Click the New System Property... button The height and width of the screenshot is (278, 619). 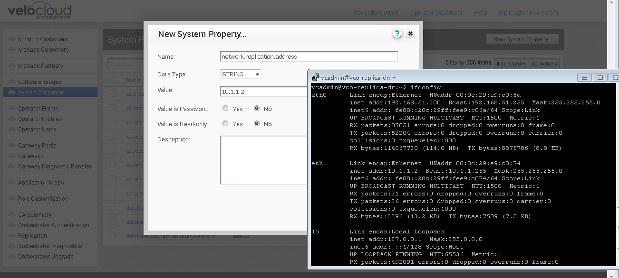522,39
